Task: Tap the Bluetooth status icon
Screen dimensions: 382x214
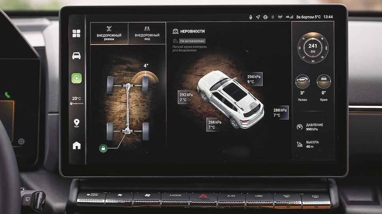Action: click(x=272, y=17)
